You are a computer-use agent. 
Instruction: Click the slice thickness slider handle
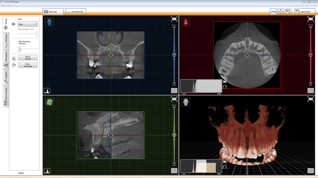tap(19, 49)
